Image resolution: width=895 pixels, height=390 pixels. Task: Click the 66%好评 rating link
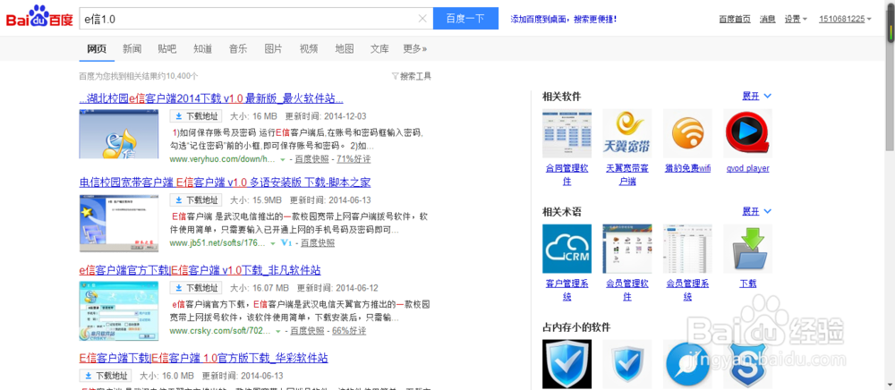[349, 331]
